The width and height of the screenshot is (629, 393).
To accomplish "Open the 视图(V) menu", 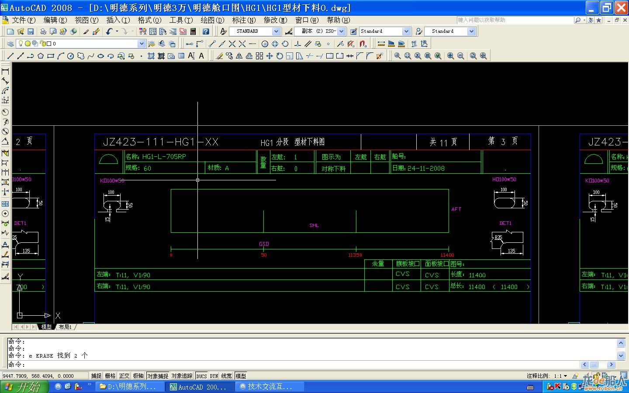I will [x=86, y=20].
